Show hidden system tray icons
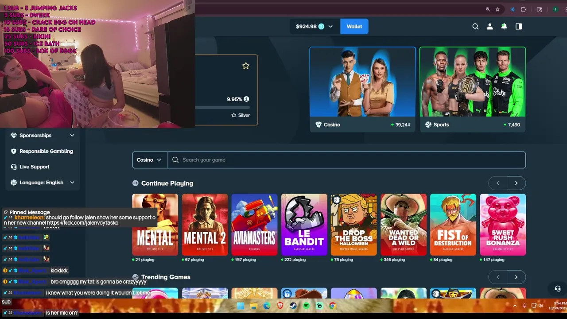 click(x=515, y=306)
